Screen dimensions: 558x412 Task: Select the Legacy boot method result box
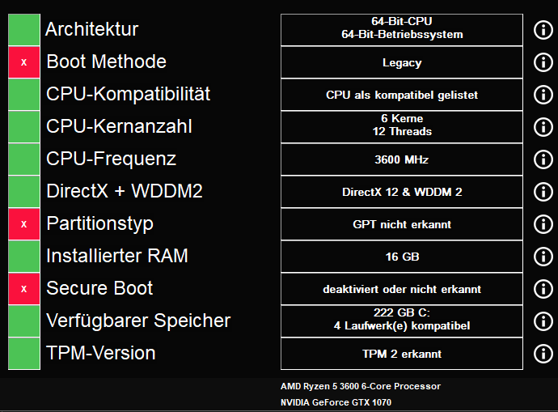click(x=402, y=62)
